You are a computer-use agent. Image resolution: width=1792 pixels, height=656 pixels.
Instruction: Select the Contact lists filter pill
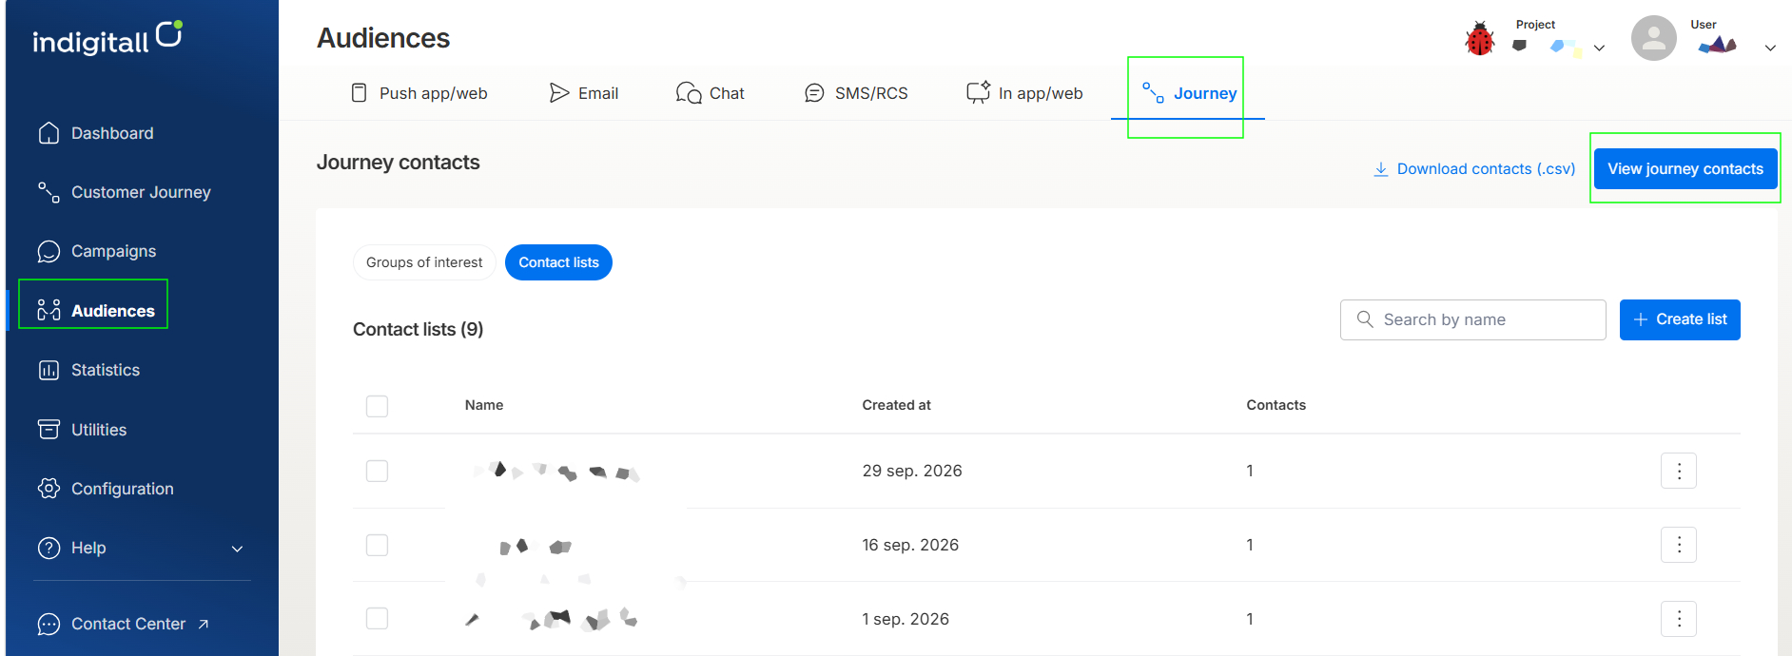558,262
